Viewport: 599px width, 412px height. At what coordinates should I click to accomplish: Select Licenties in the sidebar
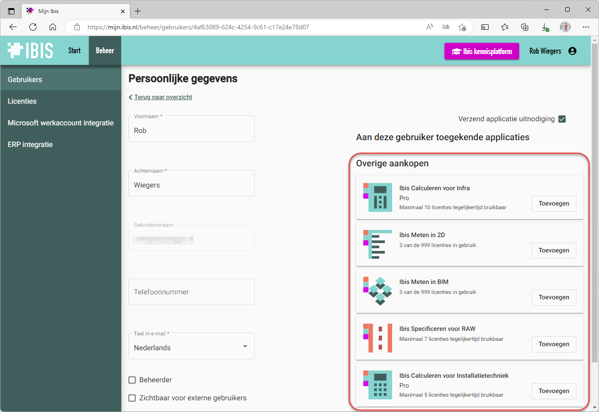pyautogui.click(x=61, y=101)
